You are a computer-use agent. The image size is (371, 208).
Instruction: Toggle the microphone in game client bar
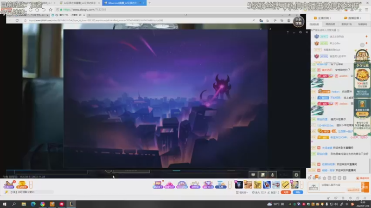[x=272, y=175]
